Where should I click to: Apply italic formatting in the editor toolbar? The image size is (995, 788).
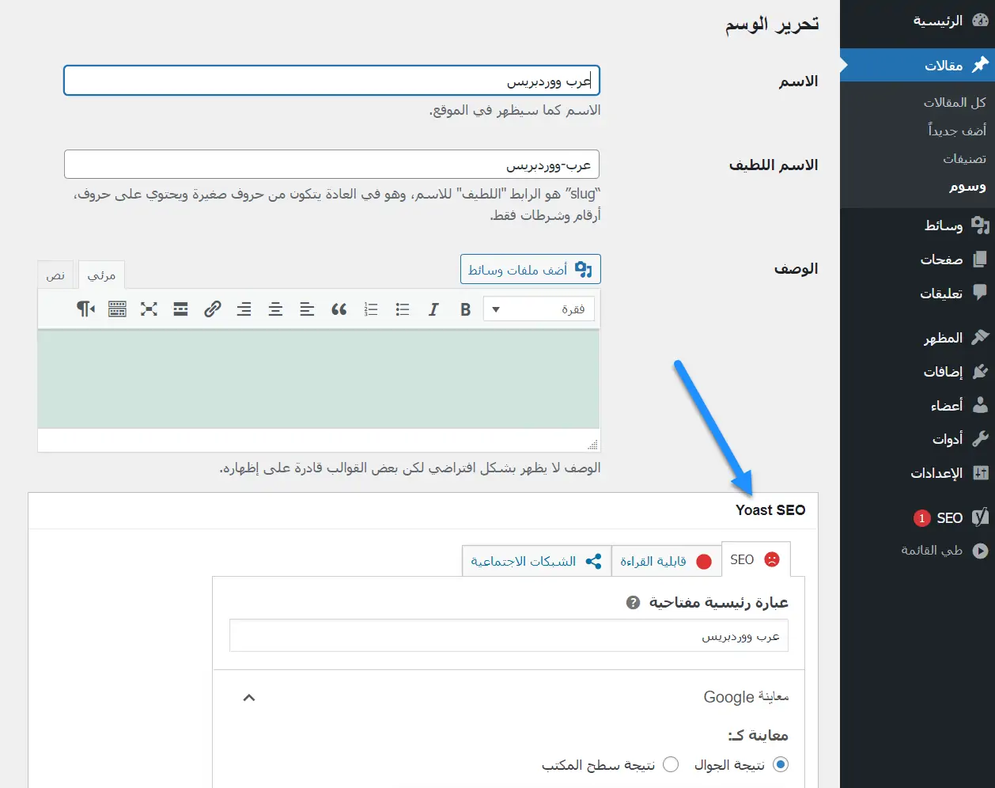pos(433,309)
